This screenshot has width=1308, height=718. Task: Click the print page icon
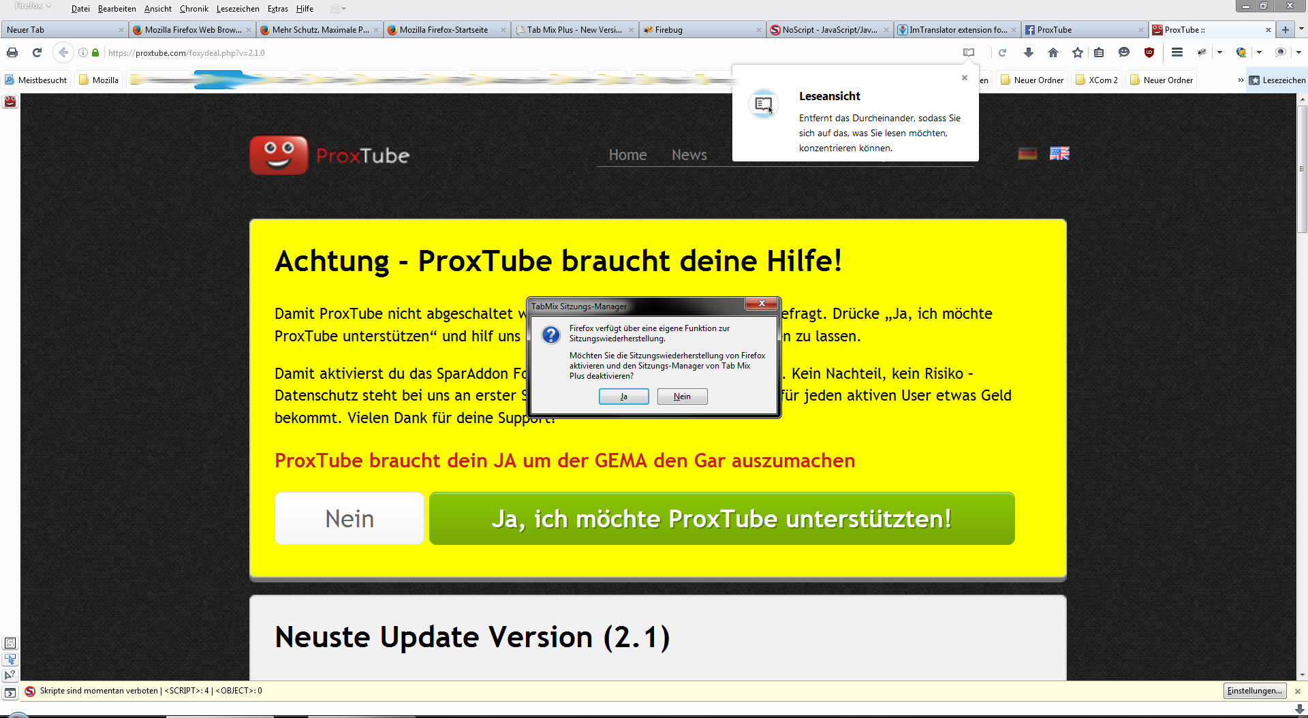tap(12, 52)
